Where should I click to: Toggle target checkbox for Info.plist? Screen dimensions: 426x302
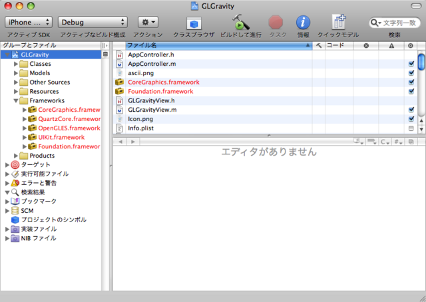(x=411, y=128)
